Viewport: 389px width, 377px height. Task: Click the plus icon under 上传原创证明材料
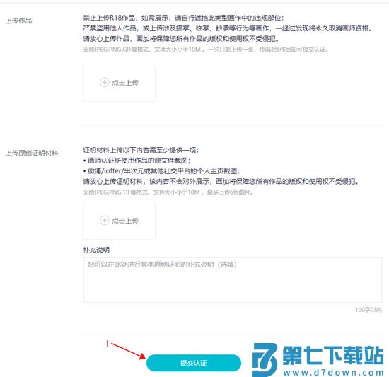pos(104,220)
